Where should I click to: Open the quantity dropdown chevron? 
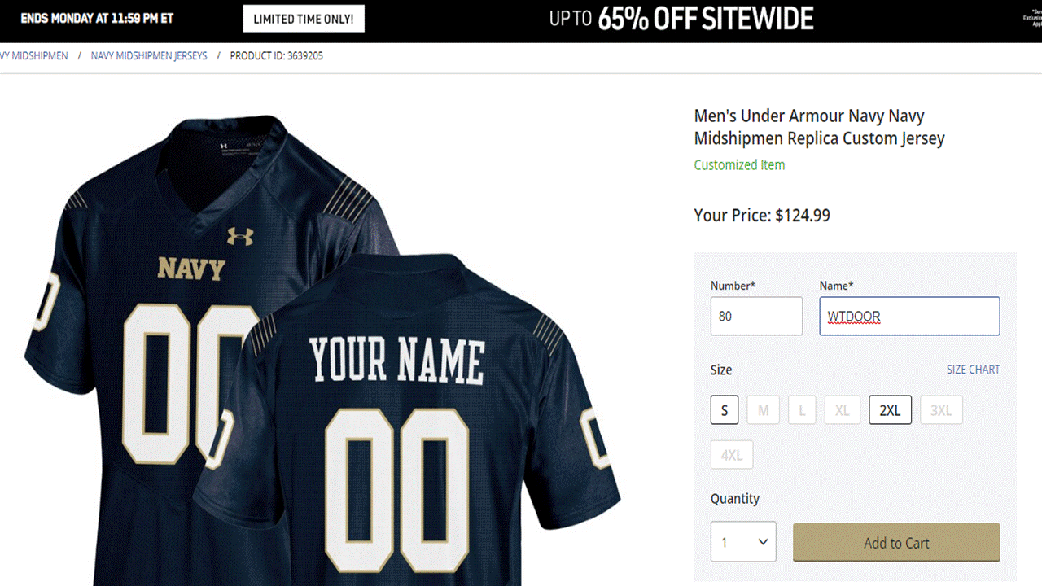coord(763,542)
